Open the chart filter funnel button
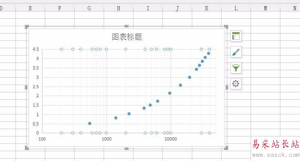Screen dimensions: 300x161 pos(236,68)
